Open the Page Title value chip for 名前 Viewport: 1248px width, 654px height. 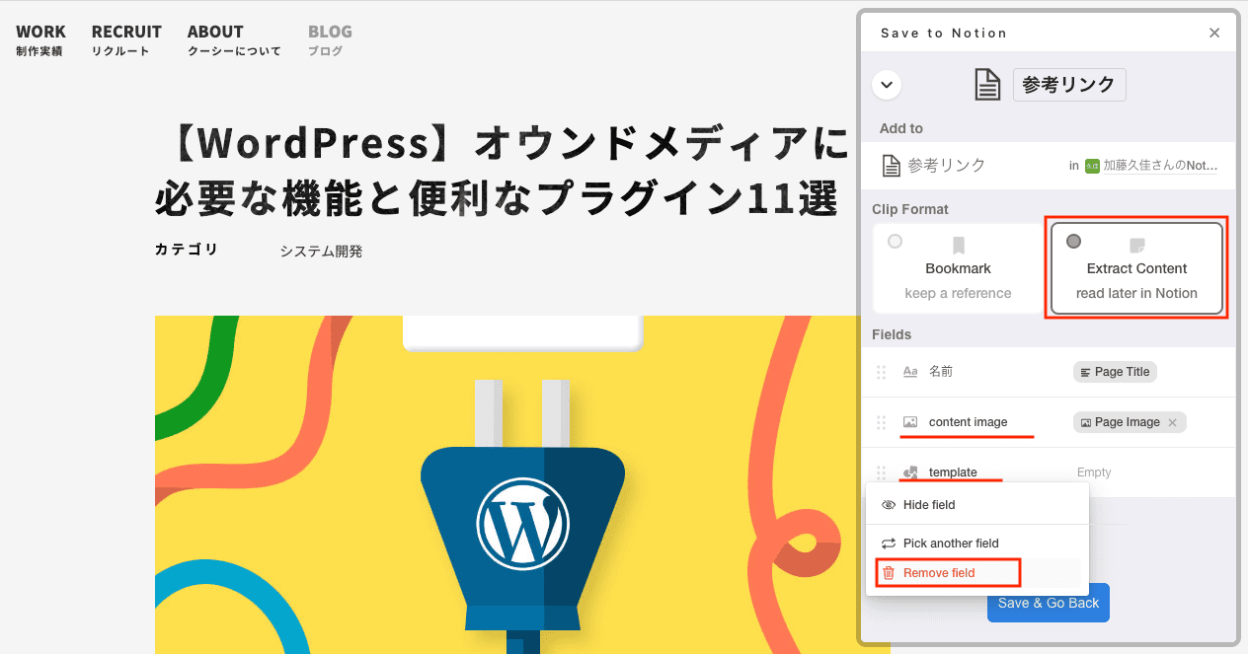(1115, 372)
